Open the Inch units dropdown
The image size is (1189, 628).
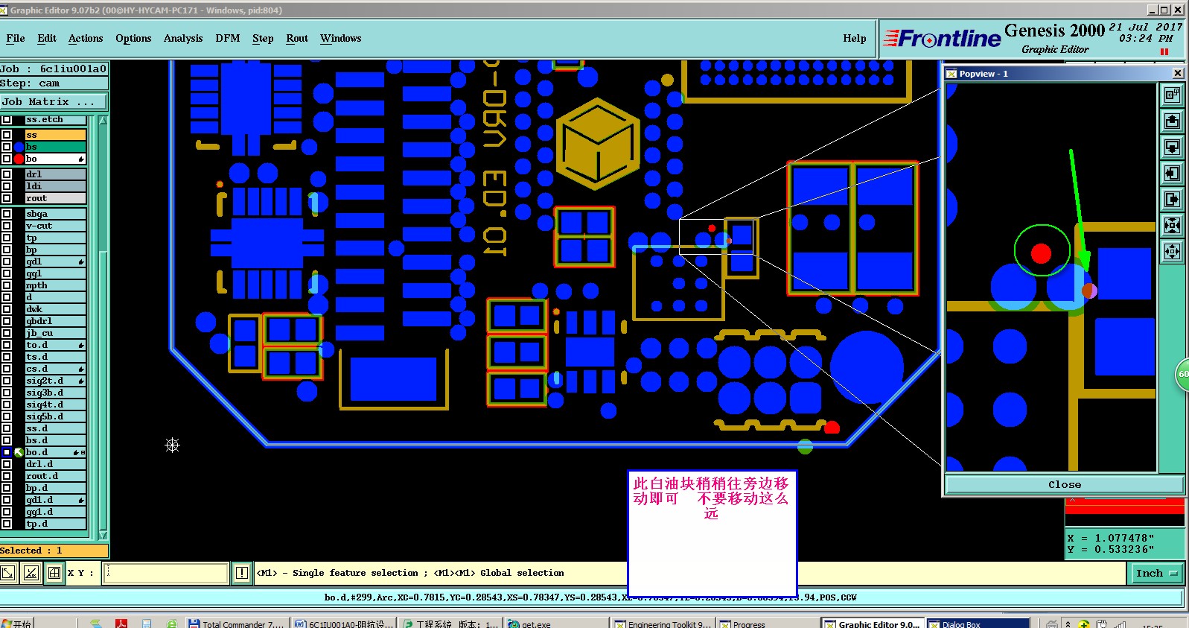[x=1156, y=573]
